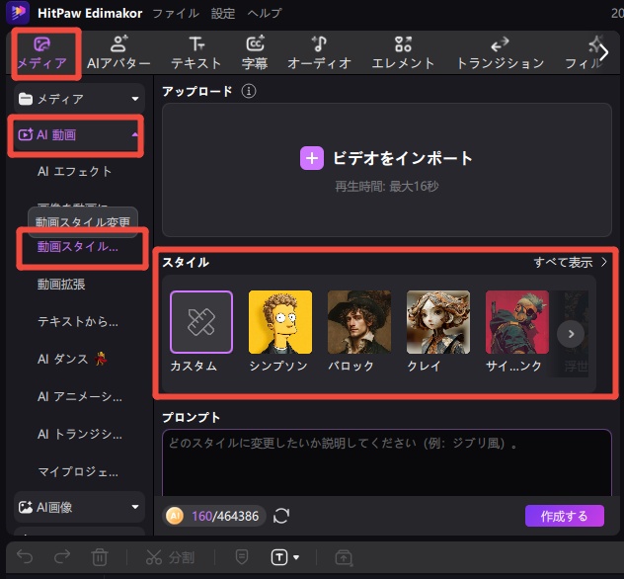Click the trash delete icon
Image resolution: width=624 pixels, height=579 pixels.
(x=100, y=557)
